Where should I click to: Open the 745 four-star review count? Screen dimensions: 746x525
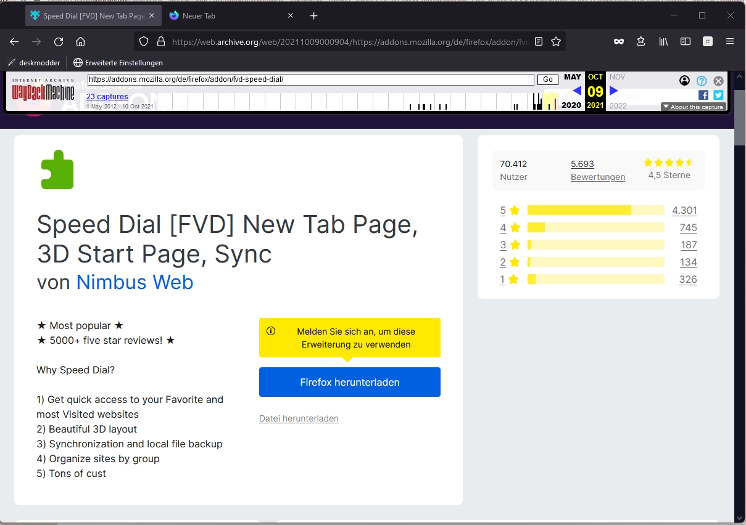[x=688, y=228]
